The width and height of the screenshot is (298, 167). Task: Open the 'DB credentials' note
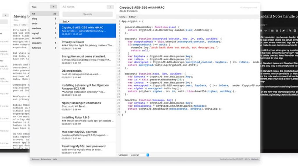point(88,74)
